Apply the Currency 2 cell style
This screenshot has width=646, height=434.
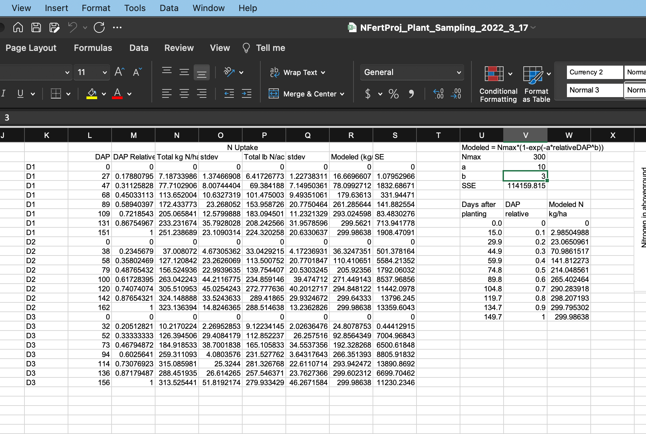(594, 72)
